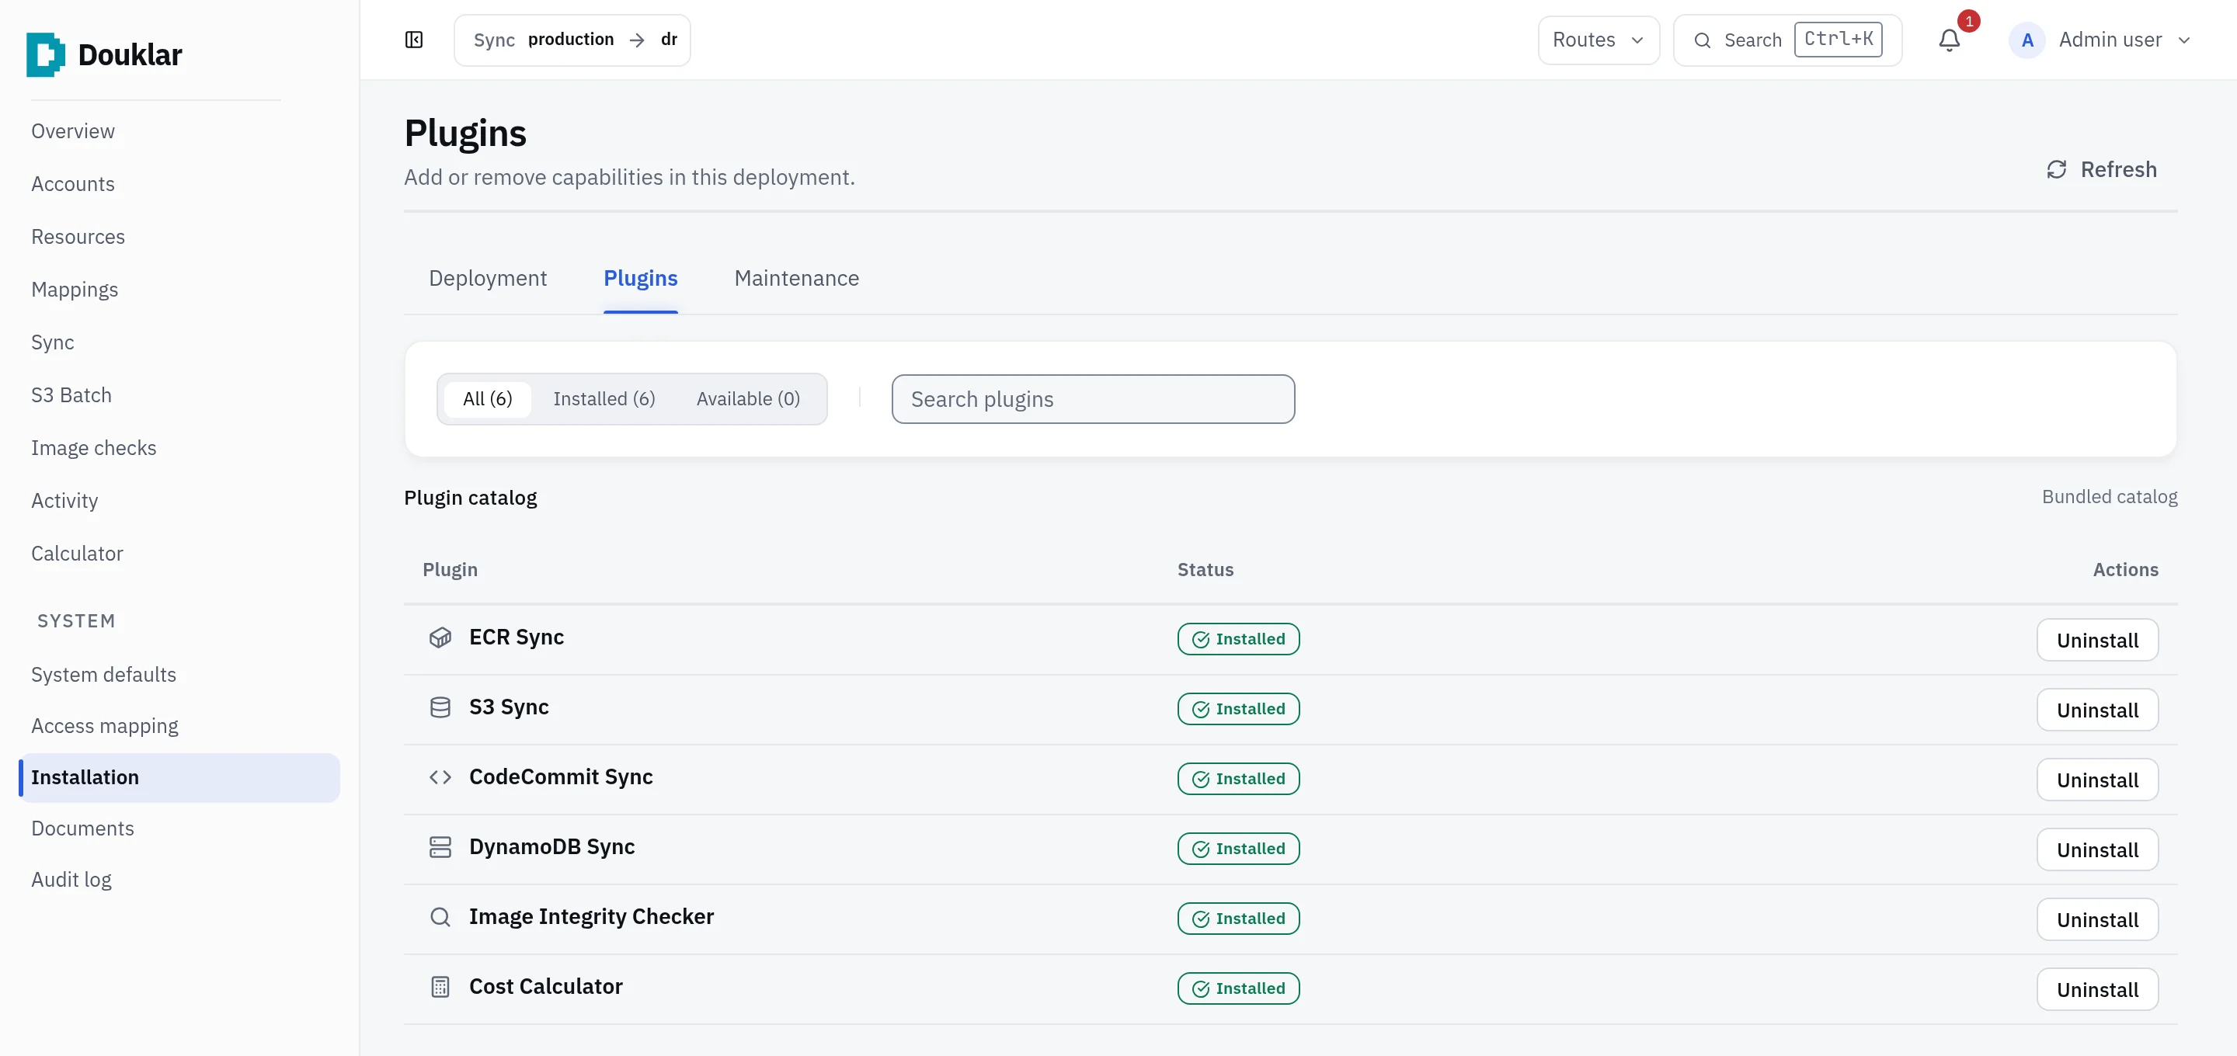Go to Accounts in the sidebar
Viewport: 2237px width, 1056px height.
pos(73,184)
